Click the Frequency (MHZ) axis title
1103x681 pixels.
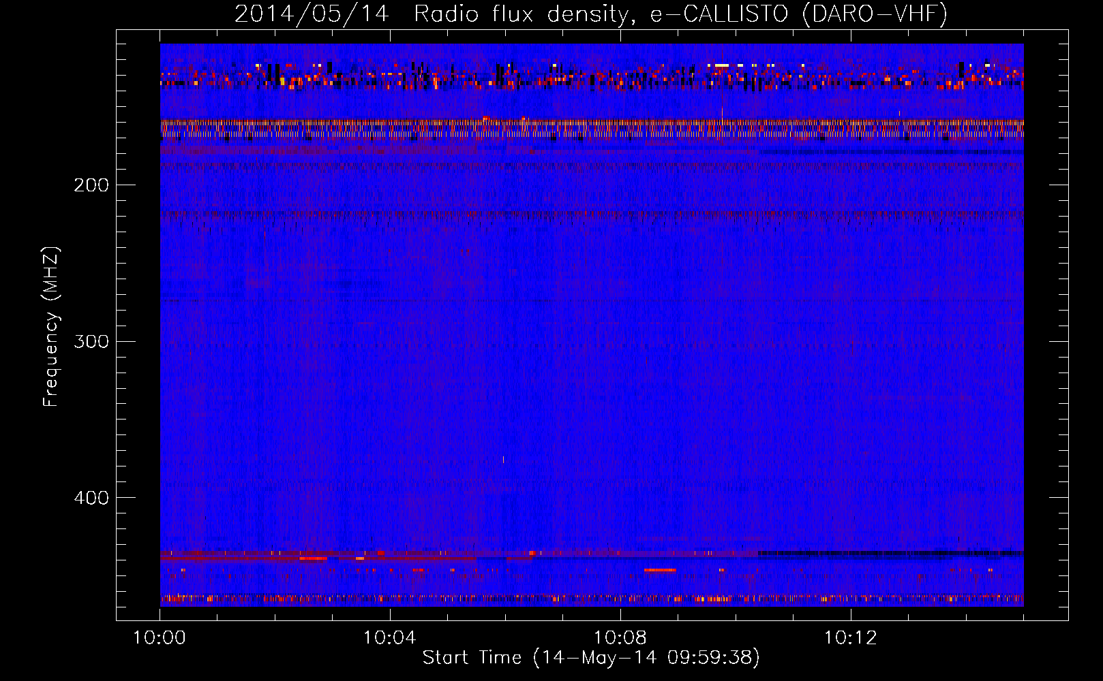point(51,327)
